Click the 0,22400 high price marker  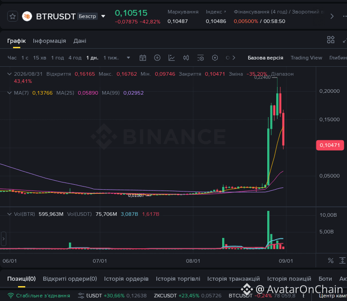[x=262, y=77]
